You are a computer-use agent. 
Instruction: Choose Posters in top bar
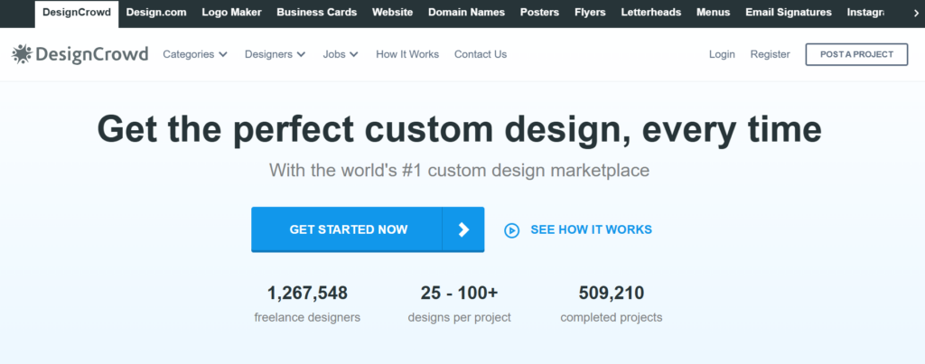(539, 13)
